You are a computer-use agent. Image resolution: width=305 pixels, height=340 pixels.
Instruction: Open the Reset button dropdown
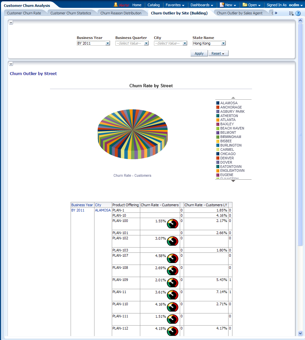point(218,53)
